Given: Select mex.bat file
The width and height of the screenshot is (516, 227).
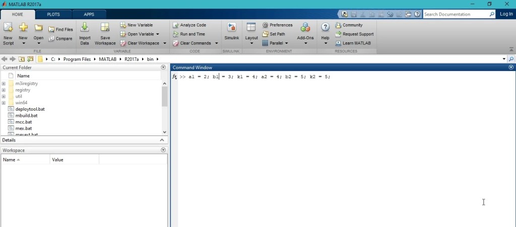Looking at the screenshot, I should (24, 128).
